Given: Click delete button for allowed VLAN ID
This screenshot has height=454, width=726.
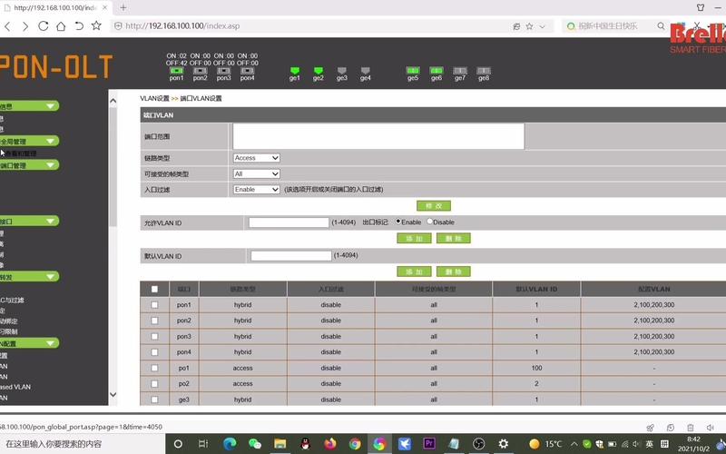Looking at the screenshot, I should pyautogui.click(x=454, y=238).
